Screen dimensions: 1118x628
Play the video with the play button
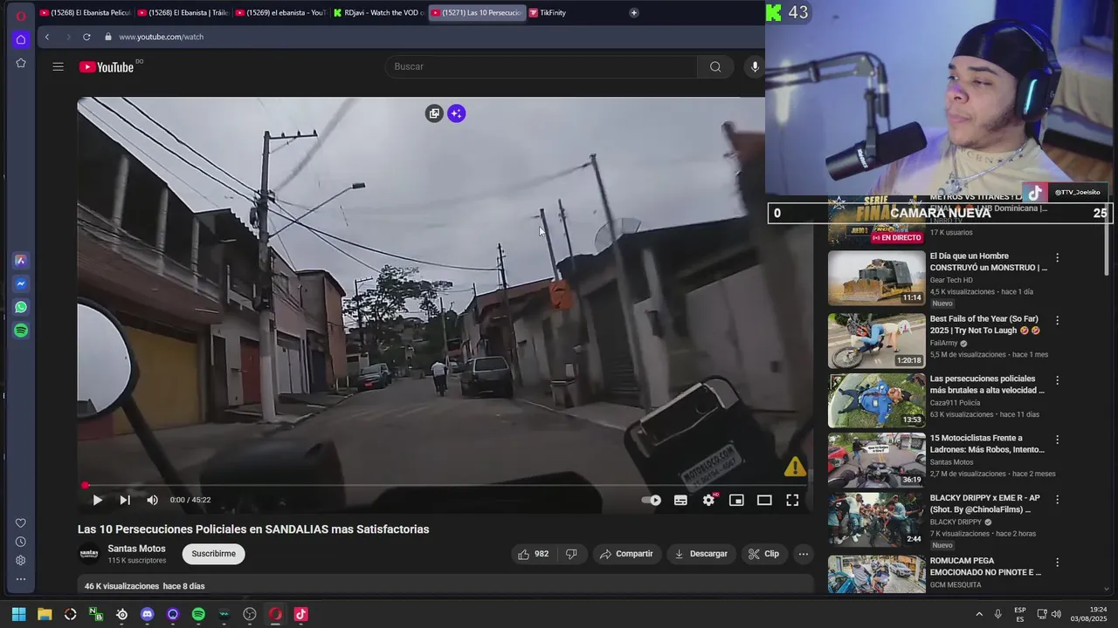(97, 500)
